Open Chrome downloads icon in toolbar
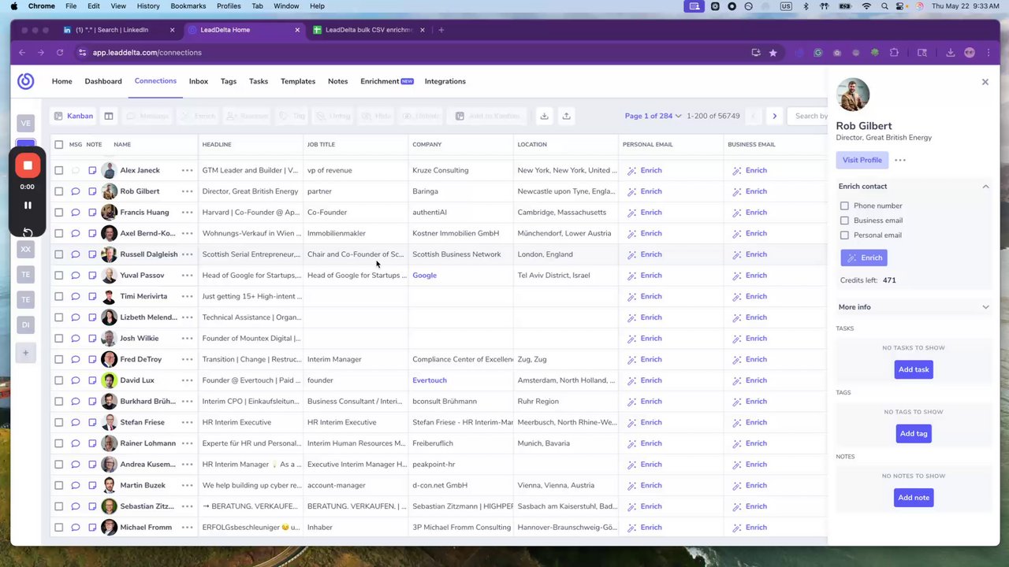Viewport: 1009px width, 567px height. tap(951, 53)
